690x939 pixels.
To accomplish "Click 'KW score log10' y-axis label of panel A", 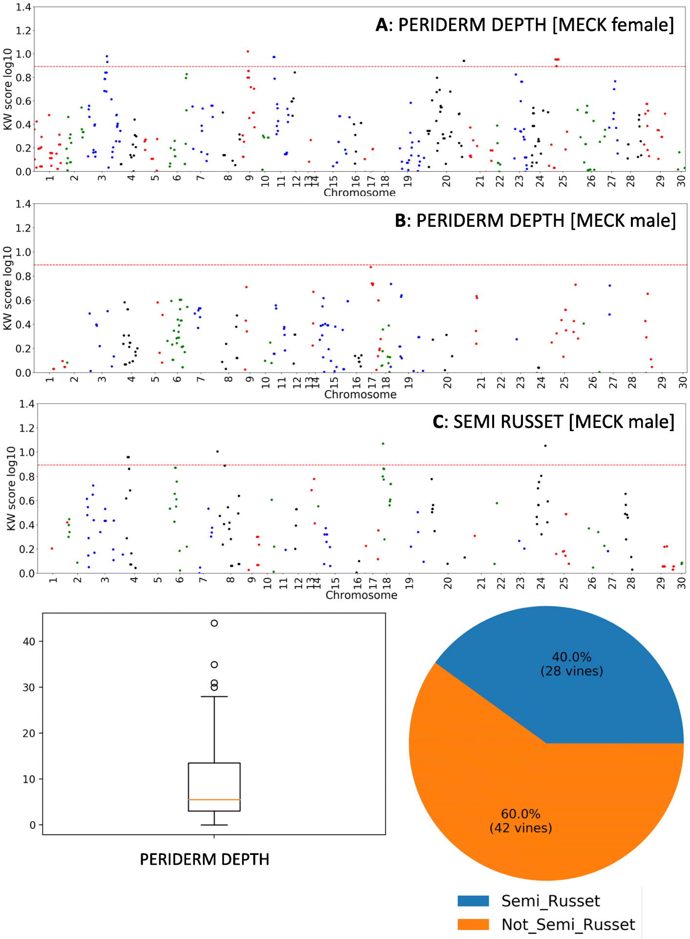I will tap(7, 89).
